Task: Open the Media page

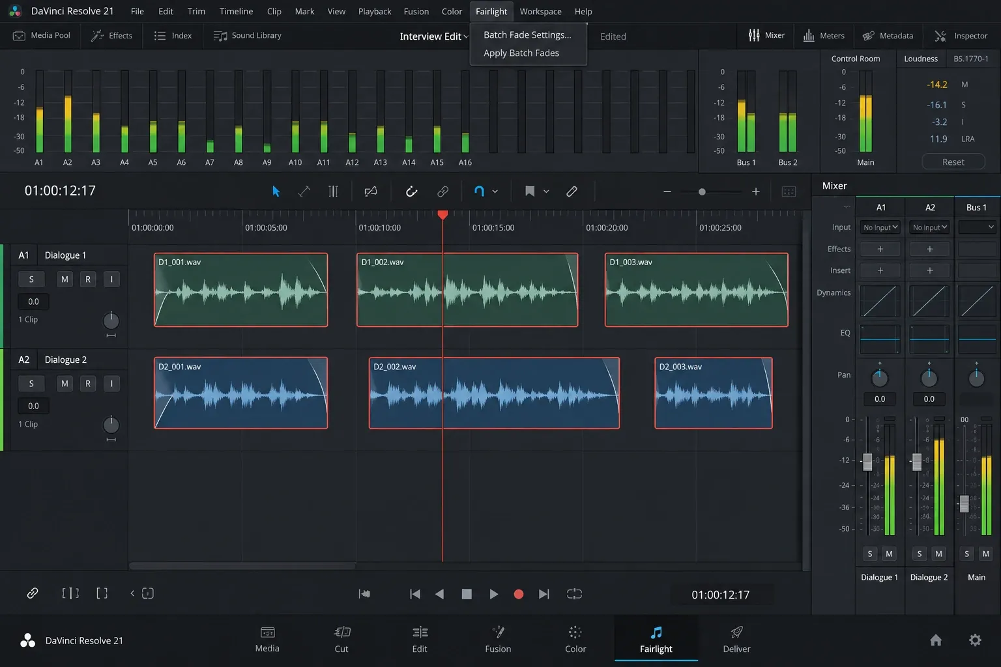Action: 267,640
